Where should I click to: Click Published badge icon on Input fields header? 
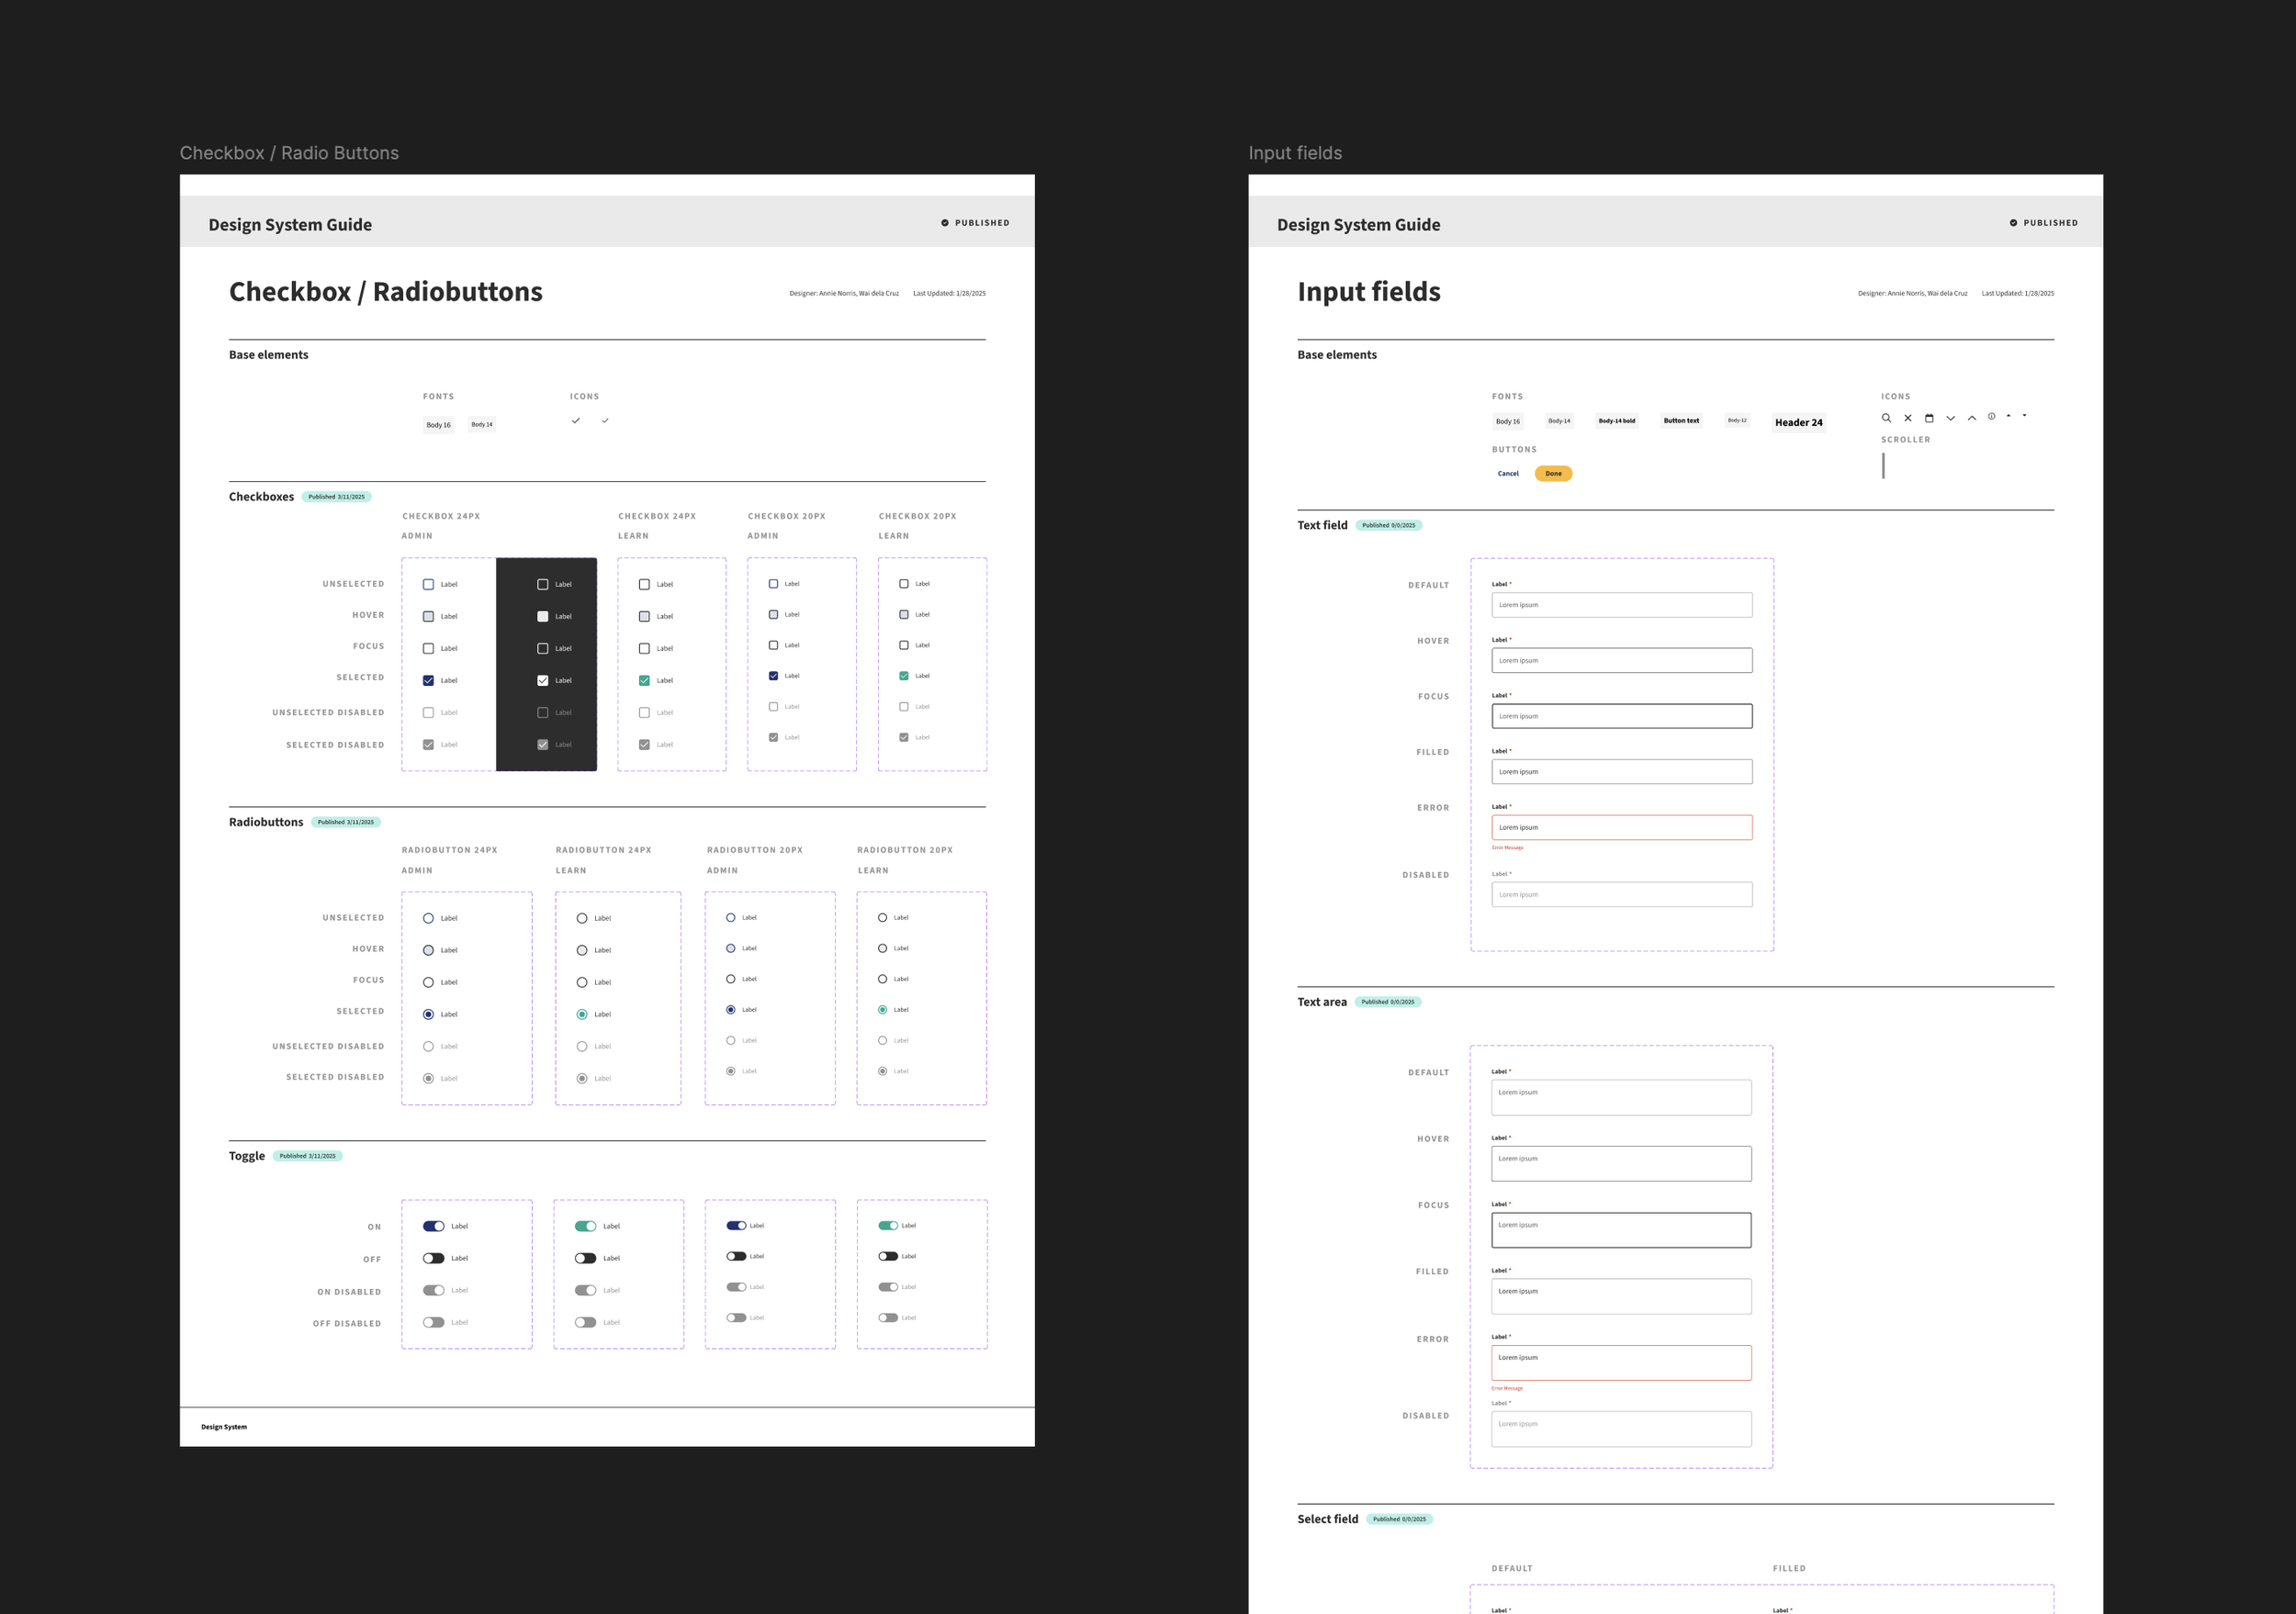[2013, 223]
